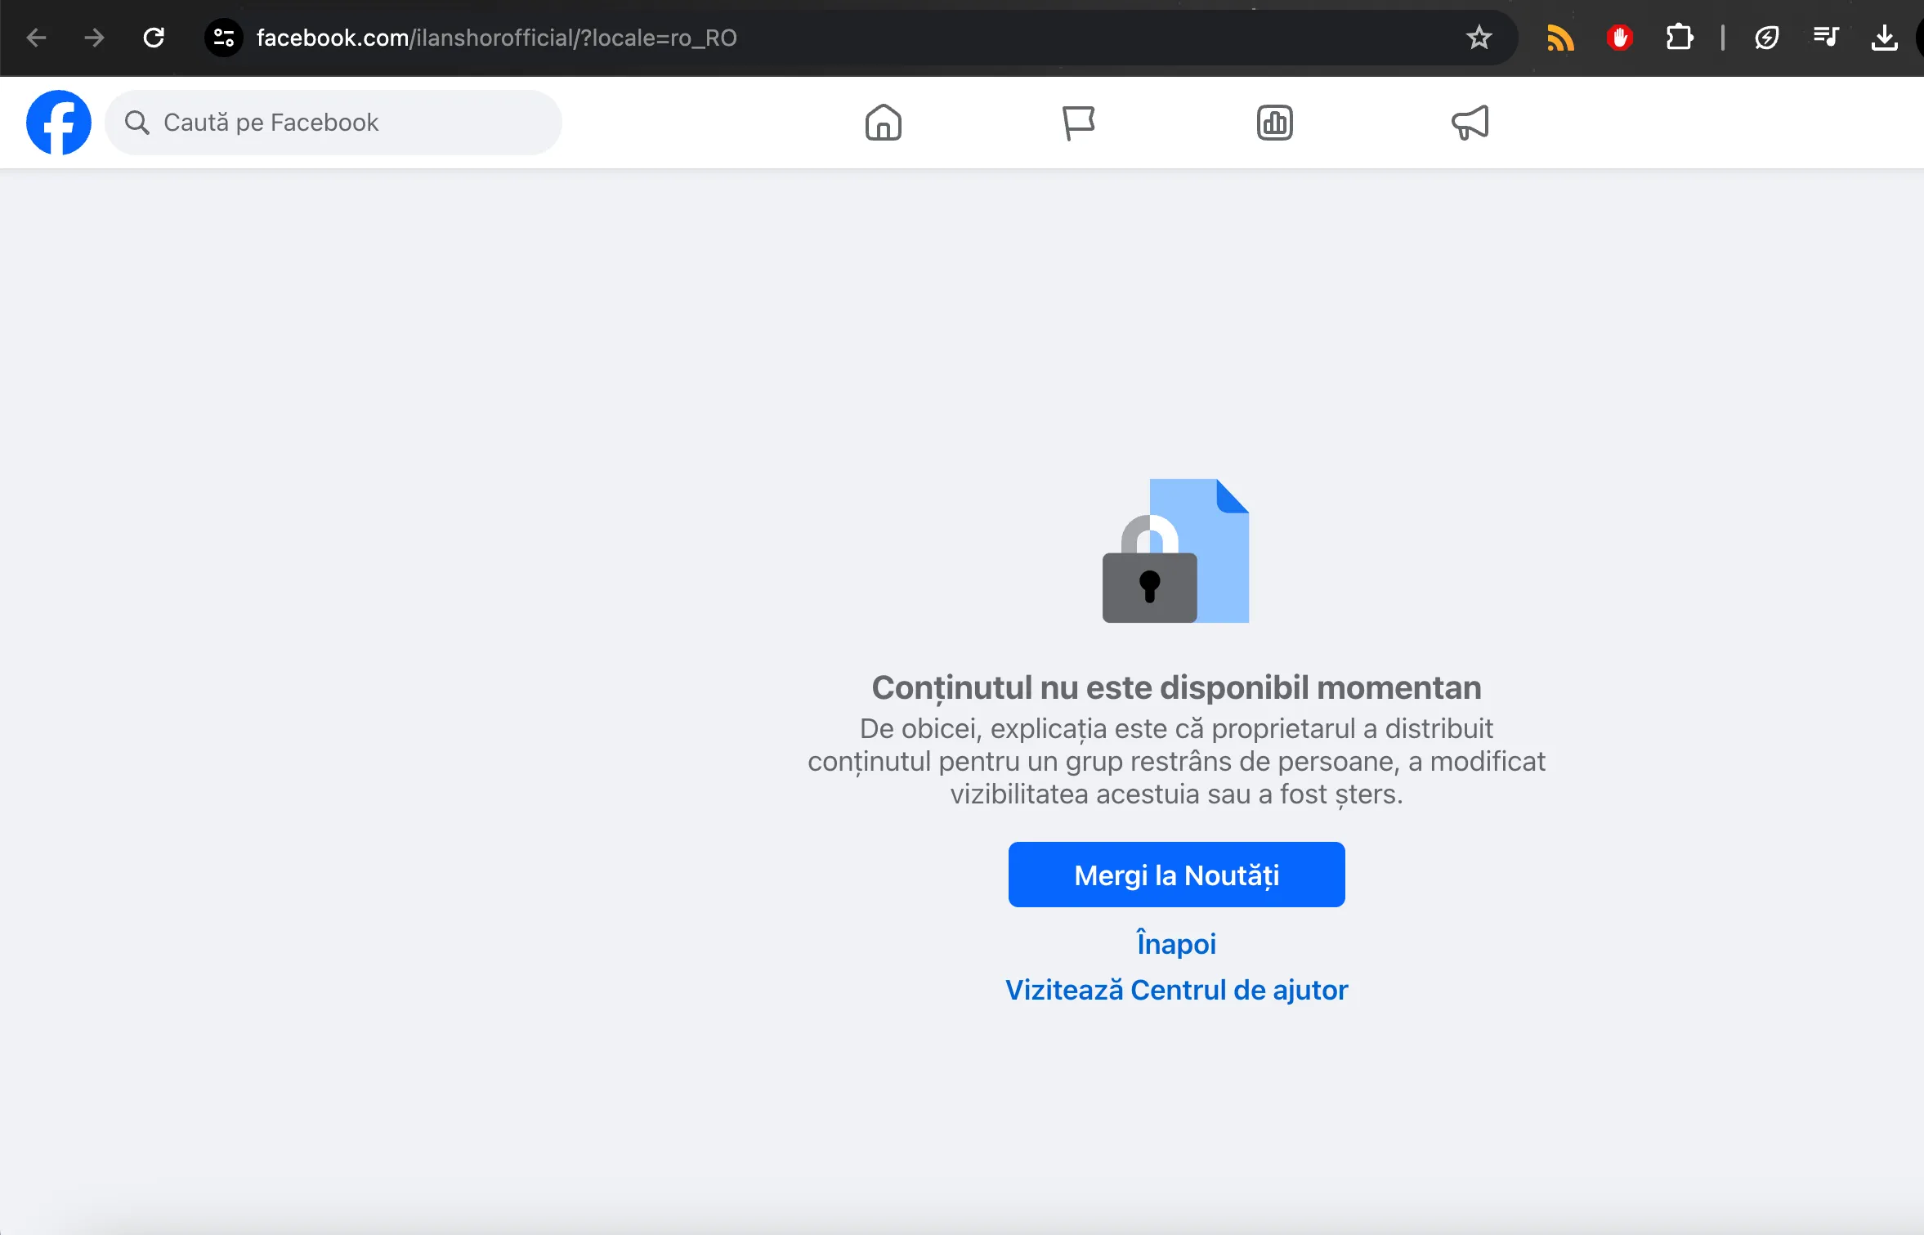
Task: Click the Facebook logo
Action: point(59,123)
